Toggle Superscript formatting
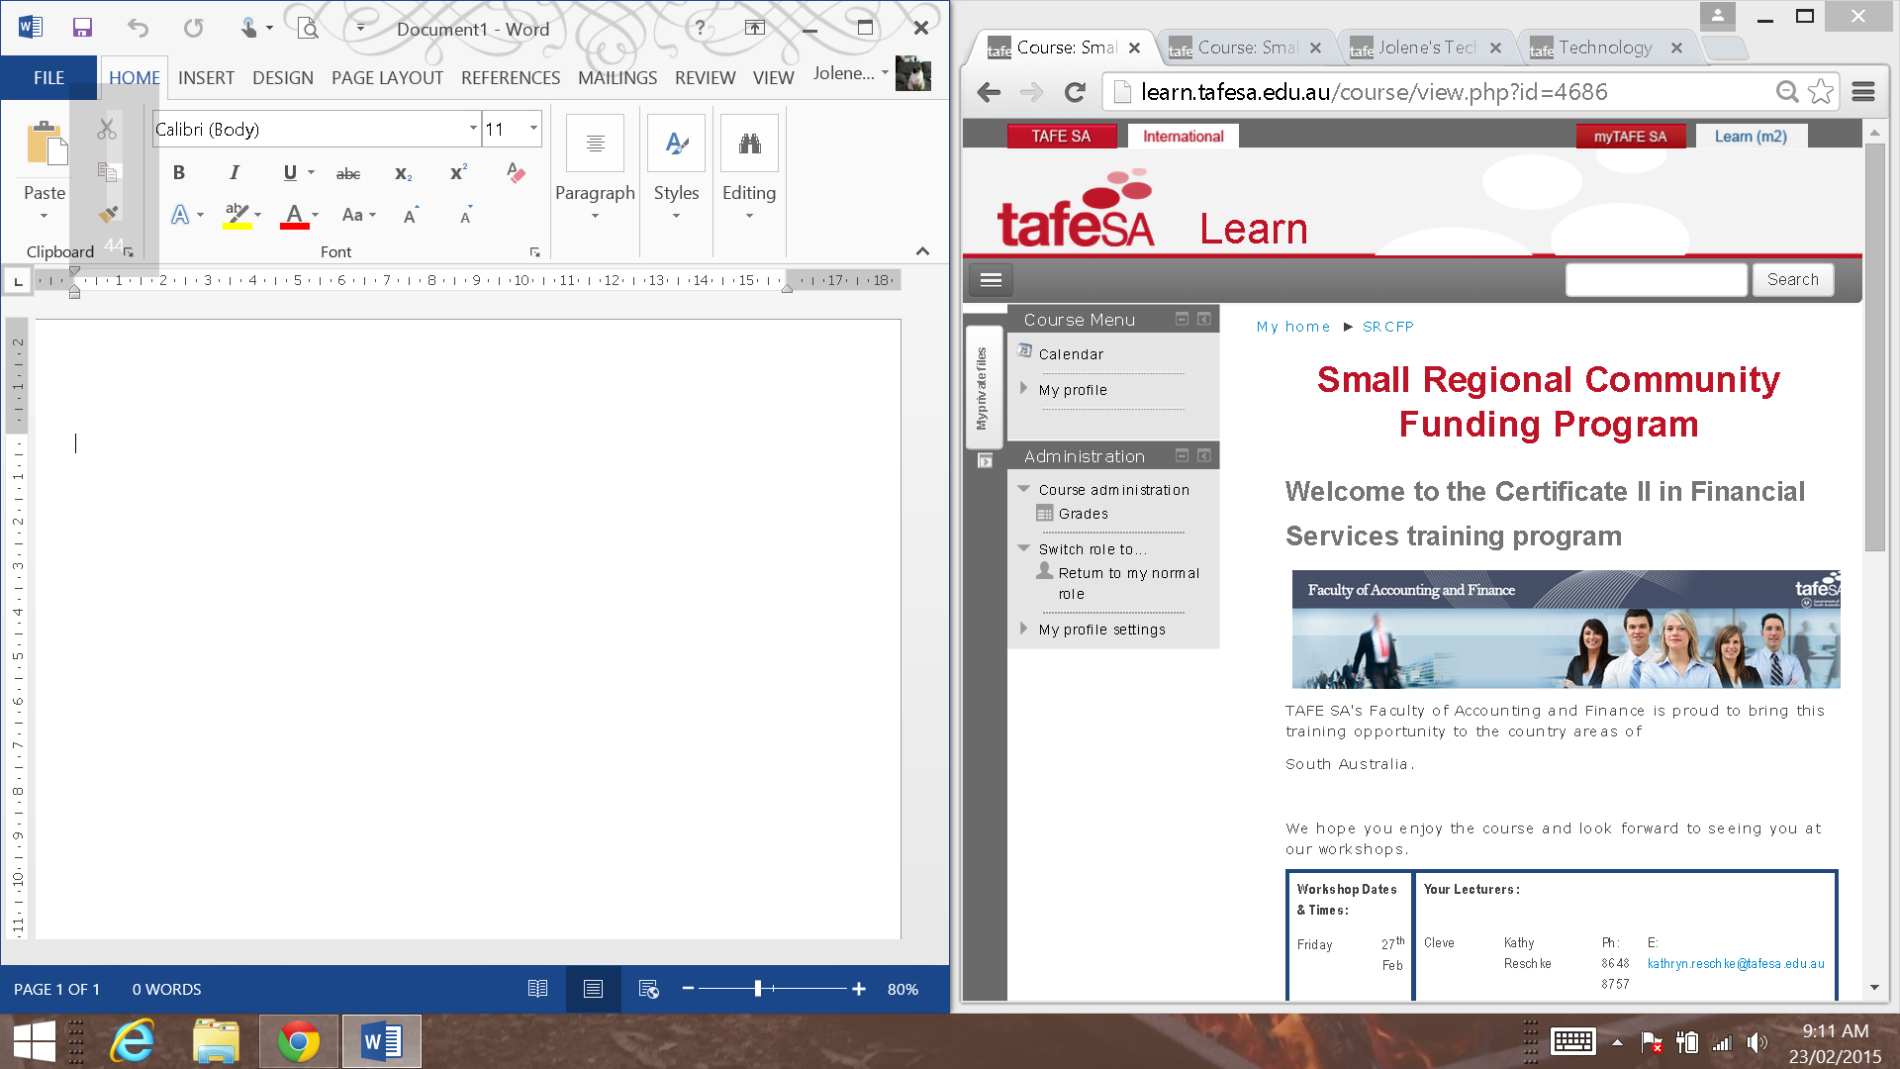 point(458,172)
